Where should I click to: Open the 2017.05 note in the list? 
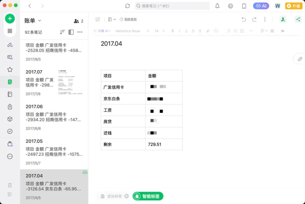[54, 152]
